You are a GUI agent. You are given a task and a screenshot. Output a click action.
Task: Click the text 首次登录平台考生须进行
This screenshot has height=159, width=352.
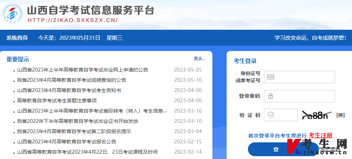277,136
